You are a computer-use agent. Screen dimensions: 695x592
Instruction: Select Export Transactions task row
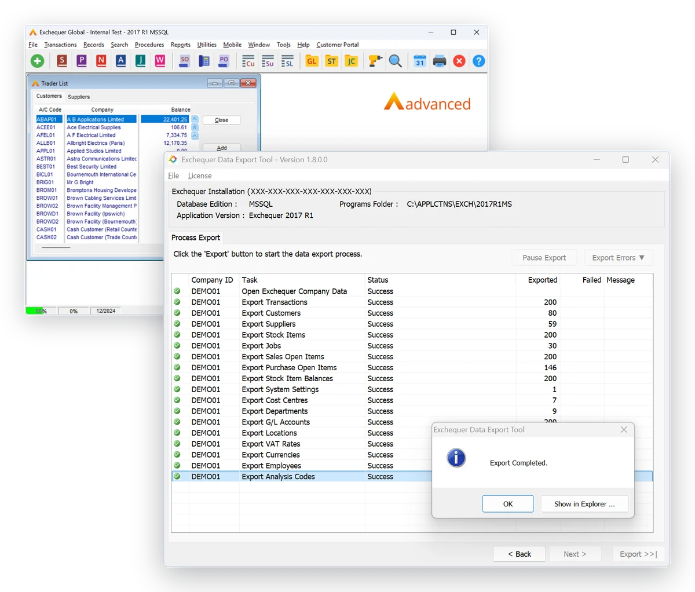pyautogui.click(x=412, y=302)
